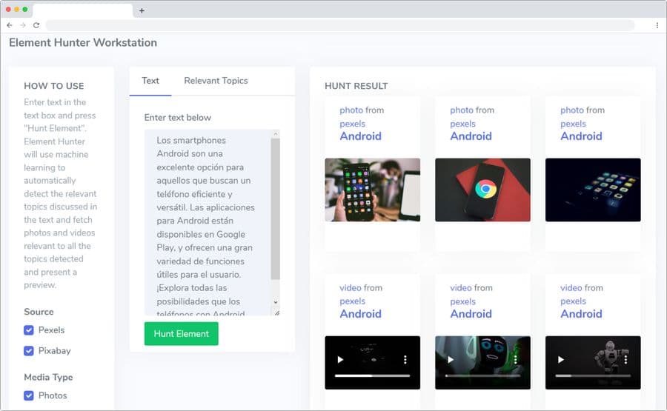This screenshot has width=667, height=411.
Task: Open the photo of hand holding Android phone
Action: tap(372, 190)
